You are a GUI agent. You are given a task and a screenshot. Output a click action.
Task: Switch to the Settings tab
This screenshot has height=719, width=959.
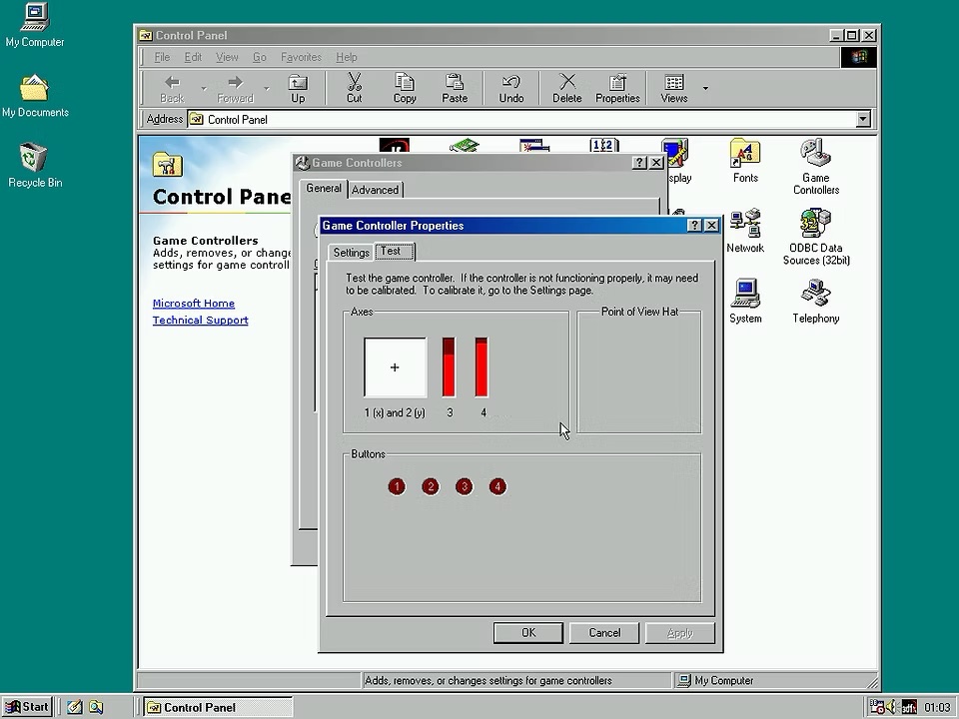[351, 253]
